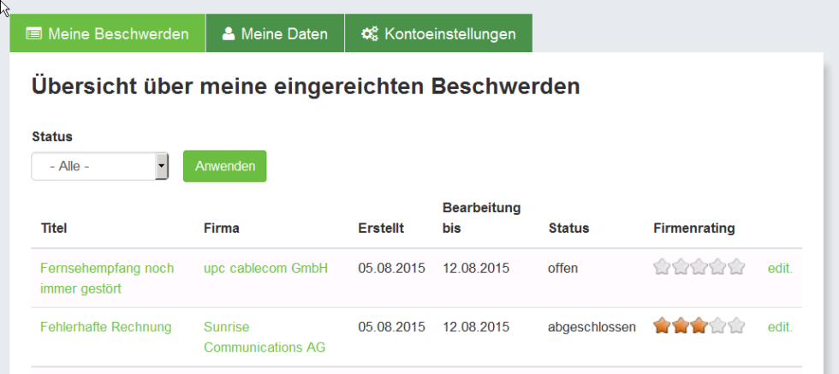This screenshot has width=839, height=374.
Task: Click the fourth star in Sunrise rating
Action: pyautogui.click(x=718, y=324)
